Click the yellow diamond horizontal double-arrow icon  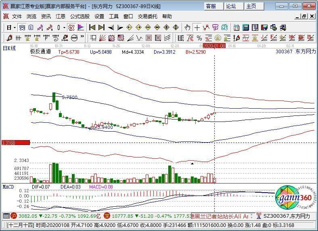pos(148,27)
